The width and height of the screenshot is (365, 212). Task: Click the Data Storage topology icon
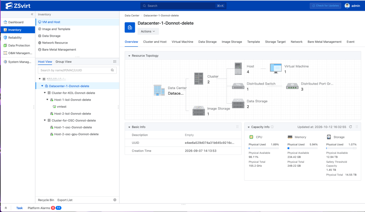pyautogui.click(x=238, y=103)
